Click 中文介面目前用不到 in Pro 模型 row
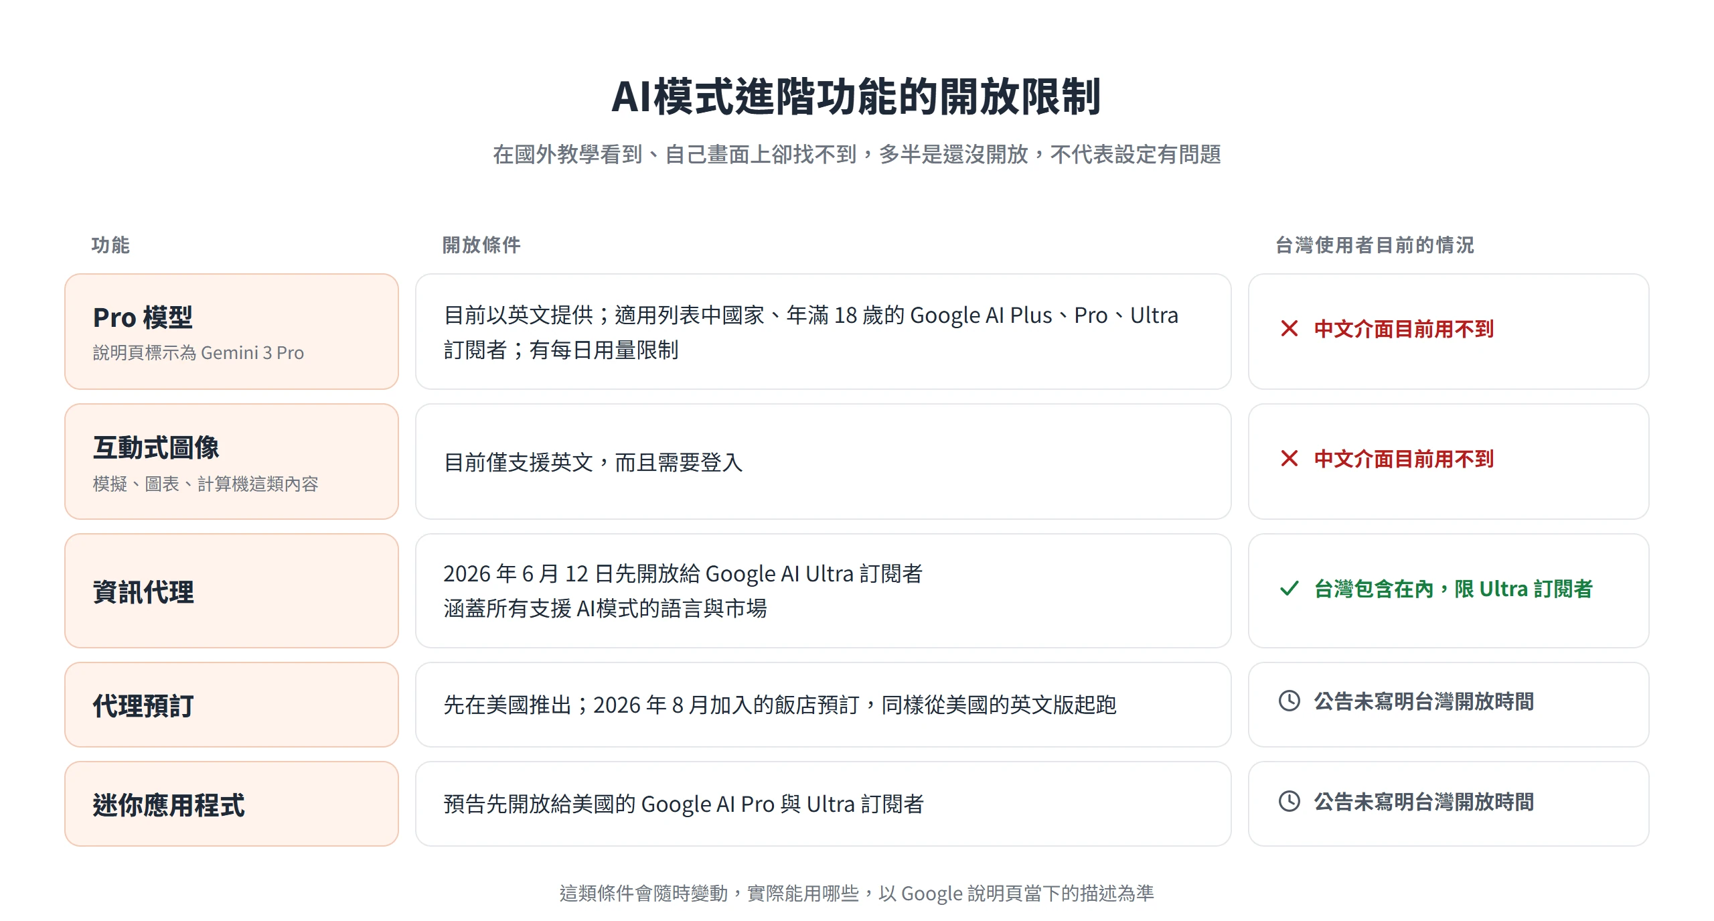This screenshot has height=921, width=1714. 1404,329
